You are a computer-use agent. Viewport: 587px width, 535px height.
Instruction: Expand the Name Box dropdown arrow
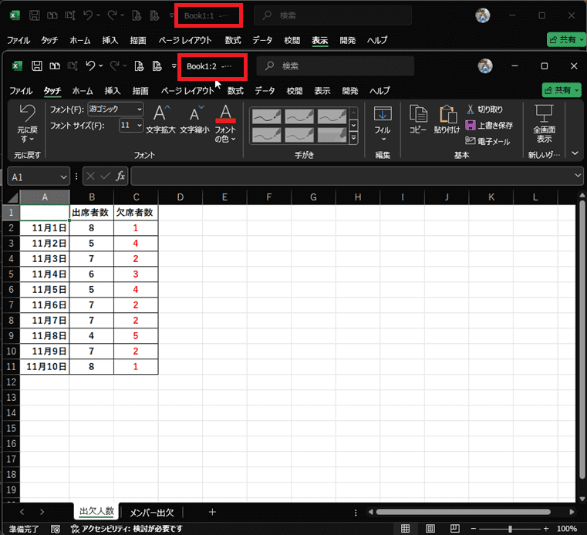click(x=63, y=177)
